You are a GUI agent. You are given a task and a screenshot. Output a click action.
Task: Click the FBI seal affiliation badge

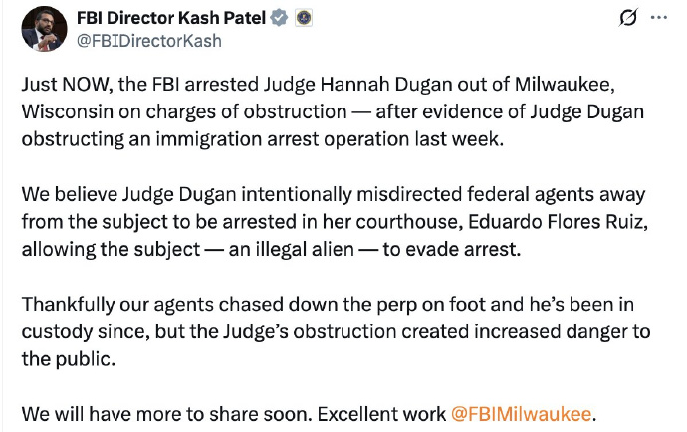(x=305, y=18)
